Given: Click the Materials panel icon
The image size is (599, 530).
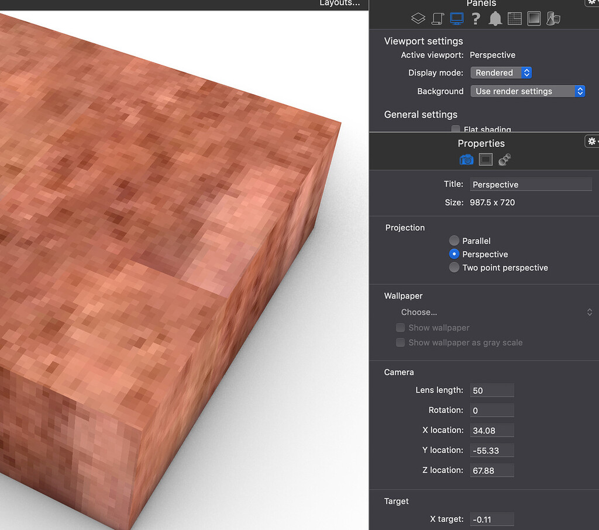Looking at the screenshot, I should coord(553,18).
